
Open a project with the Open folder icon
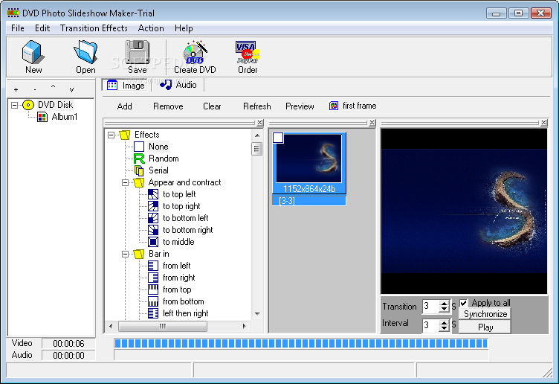click(x=85, y=52)
